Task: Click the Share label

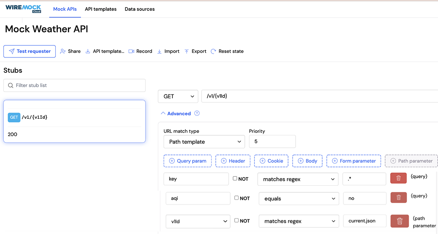Action: tap(74, 51)
